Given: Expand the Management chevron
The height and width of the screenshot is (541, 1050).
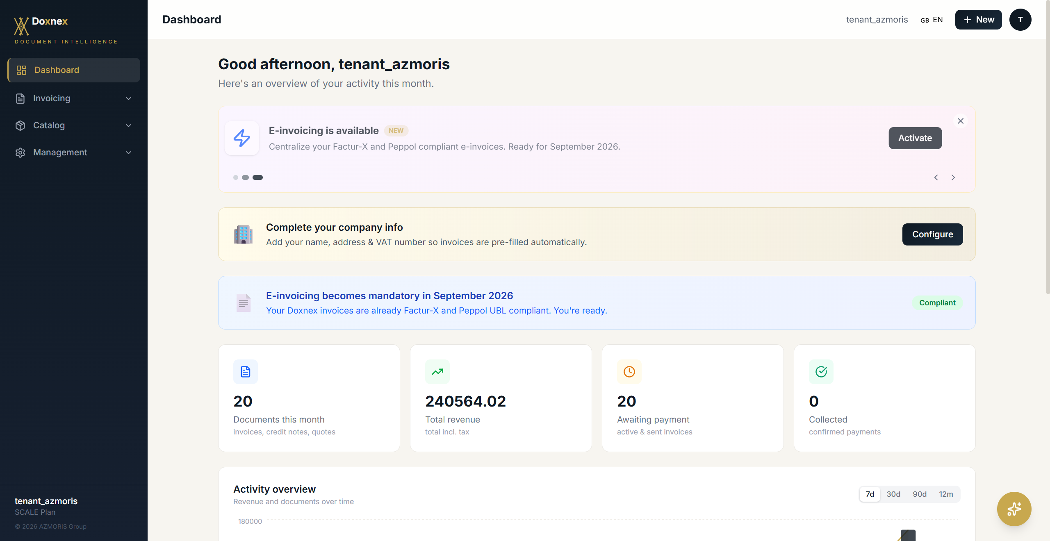Looking at the screenshot, I should 128,152.
